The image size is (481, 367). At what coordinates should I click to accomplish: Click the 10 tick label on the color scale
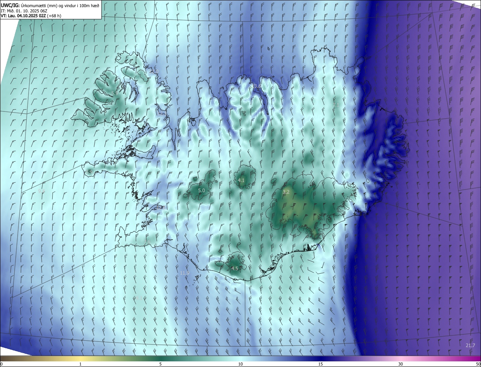240,364
